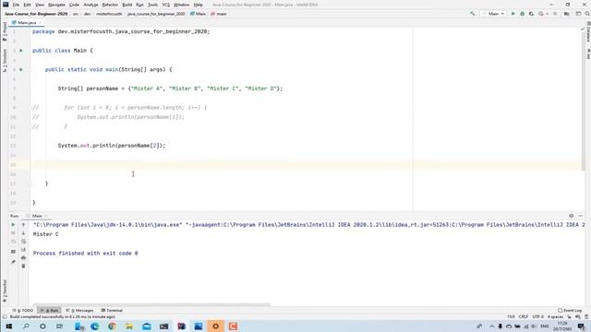Click 'Process finished with exit code 0'
This screenshot has height=332, width=591.
pos(86,254)
